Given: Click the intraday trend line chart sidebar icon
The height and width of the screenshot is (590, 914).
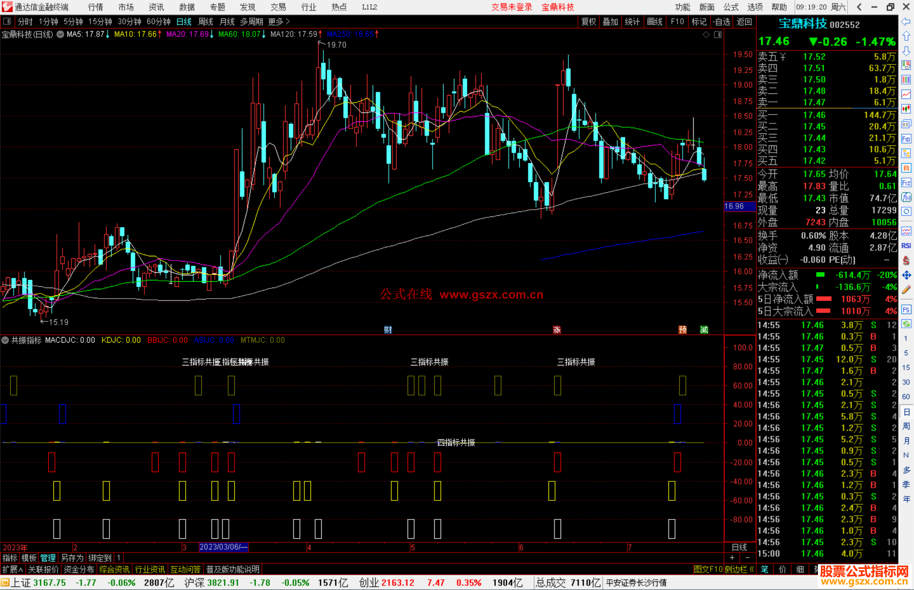Looking at the screenshot, I should 906,94.
